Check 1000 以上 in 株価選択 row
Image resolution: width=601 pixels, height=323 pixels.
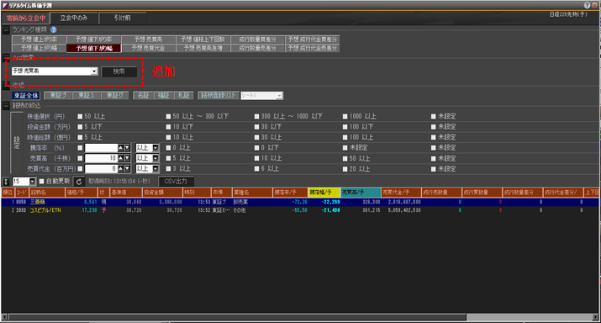click(345, 116)
